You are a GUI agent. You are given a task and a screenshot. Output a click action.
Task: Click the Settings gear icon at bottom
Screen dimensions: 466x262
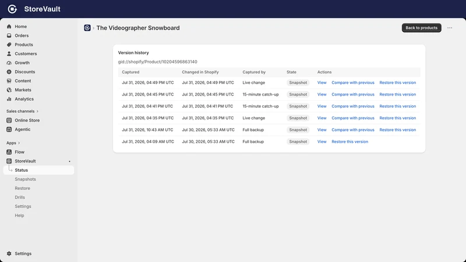[x=9, y=253]
